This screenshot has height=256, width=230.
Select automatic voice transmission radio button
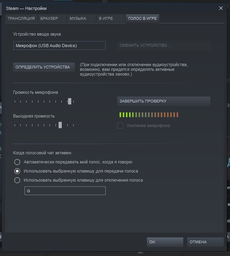(x=17, y=162)
